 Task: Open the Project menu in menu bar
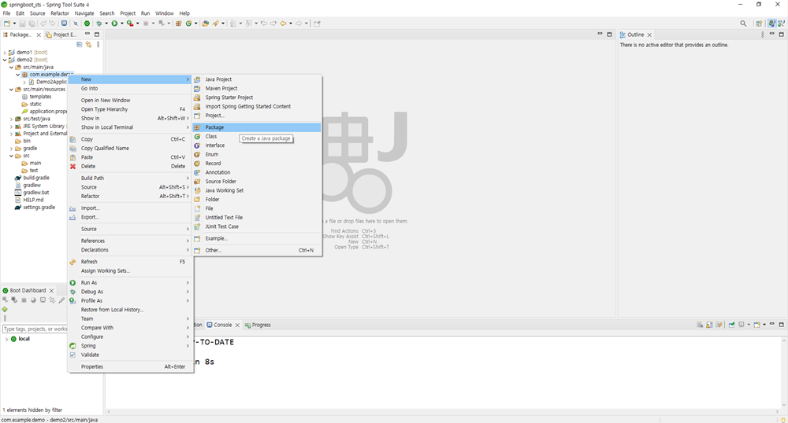pyautogui.click(x=128, y=13)
